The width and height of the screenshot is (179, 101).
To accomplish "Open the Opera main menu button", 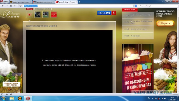I will click(4, 1).
